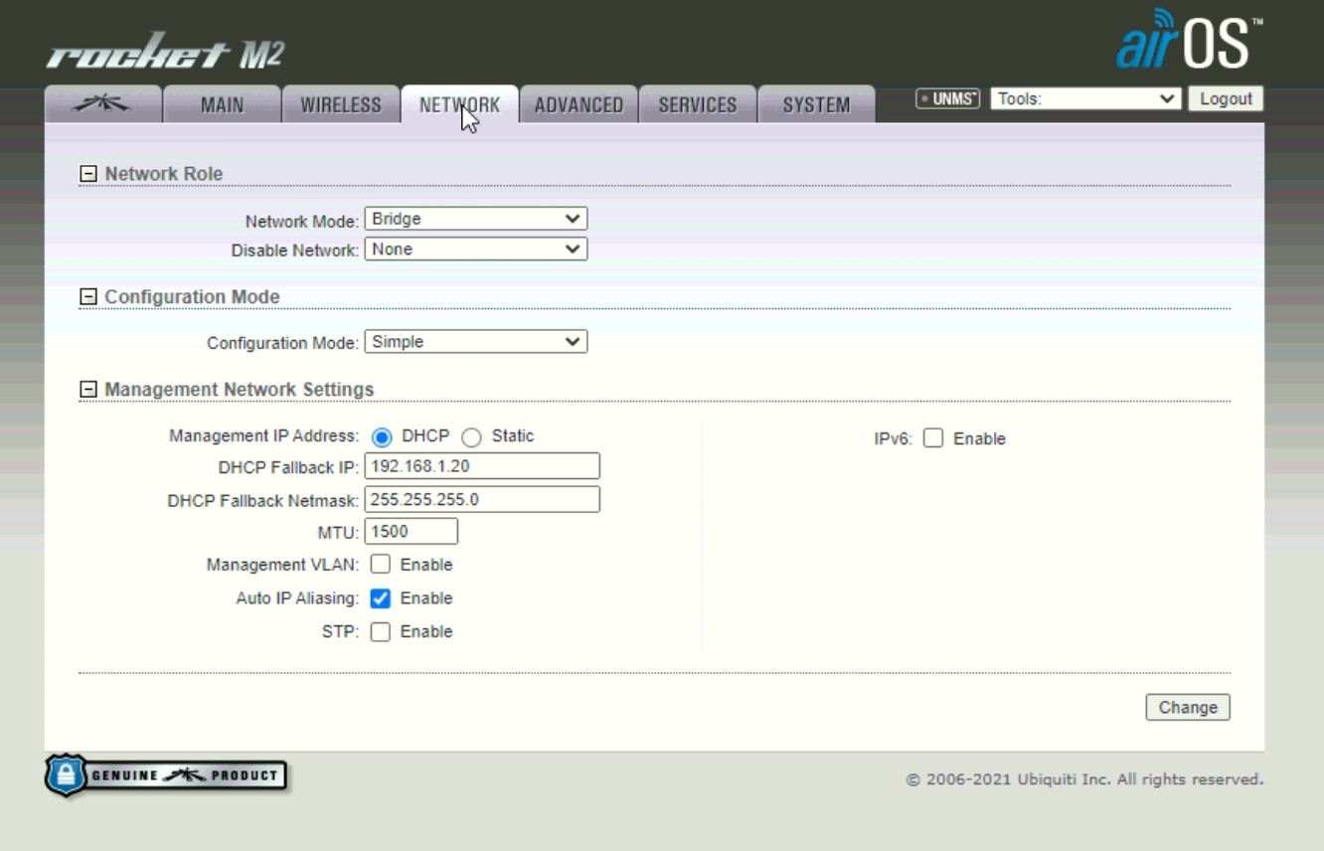Image resolution: width=1324 pixels, height=851 pixels.
Task: Click the UNMS status badge
Action: click(x=947, y=98)
